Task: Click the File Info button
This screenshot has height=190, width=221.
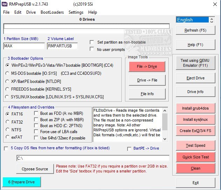Action: [147, 94]
